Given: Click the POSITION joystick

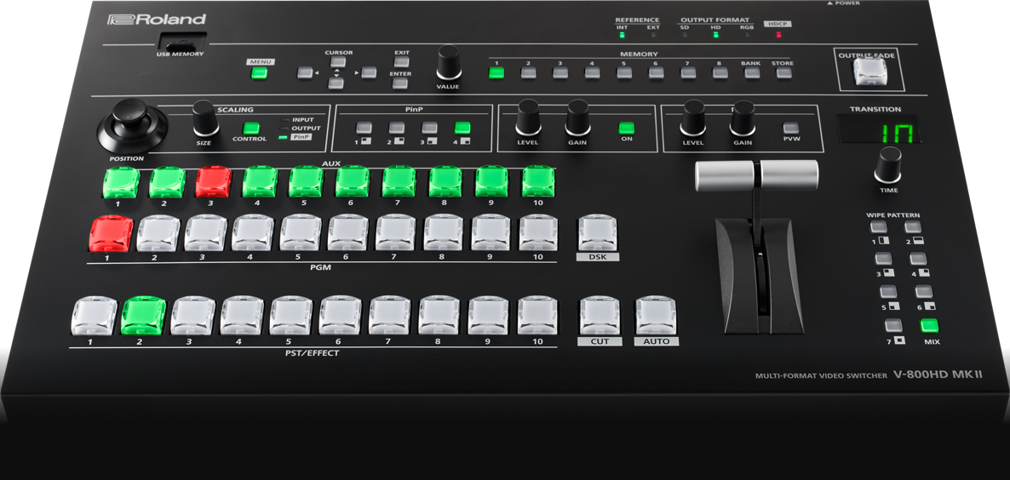Looking at the screenshot, I should (x=131, y=125).
